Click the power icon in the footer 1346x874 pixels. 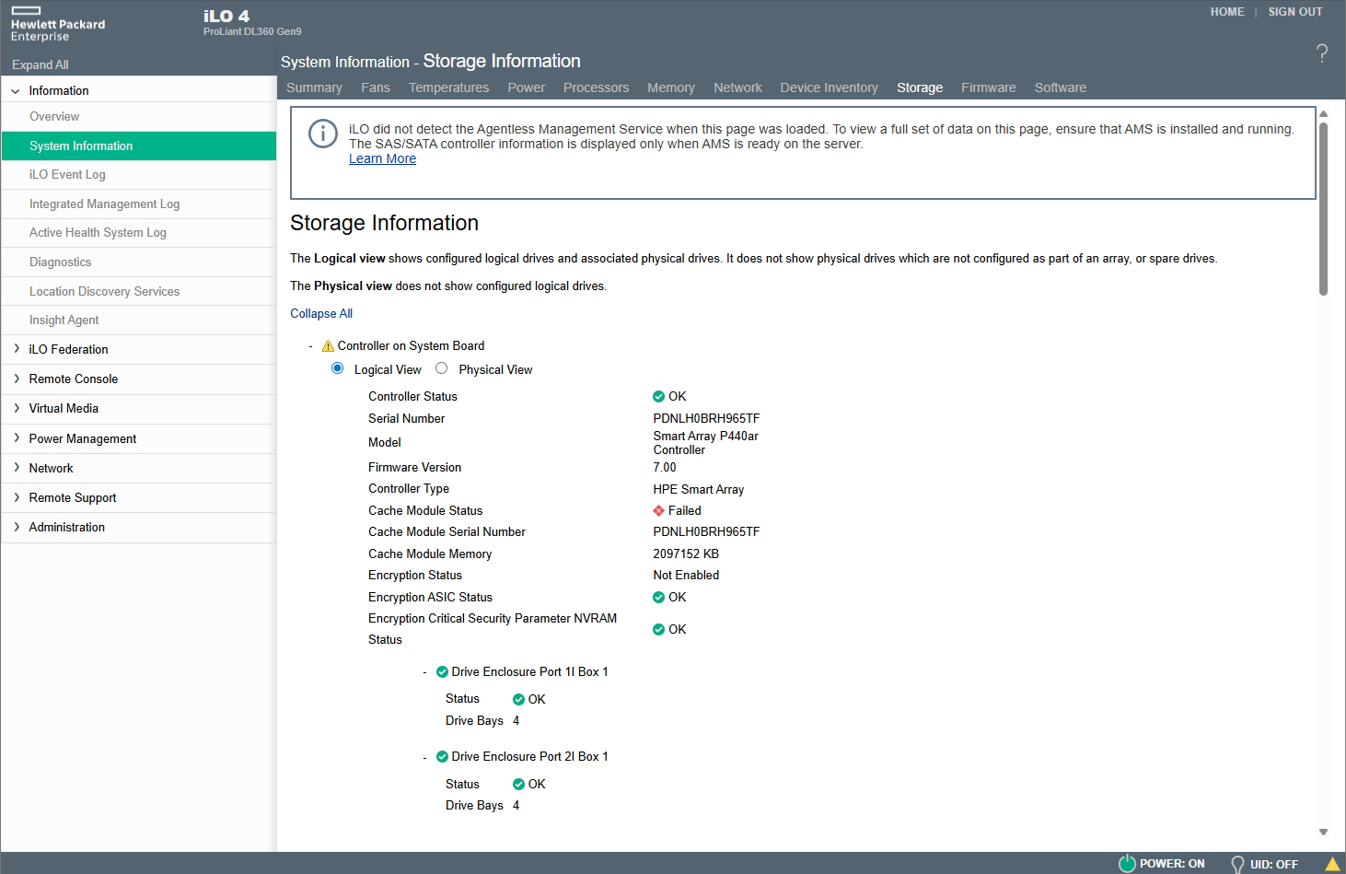[1127, 863]
